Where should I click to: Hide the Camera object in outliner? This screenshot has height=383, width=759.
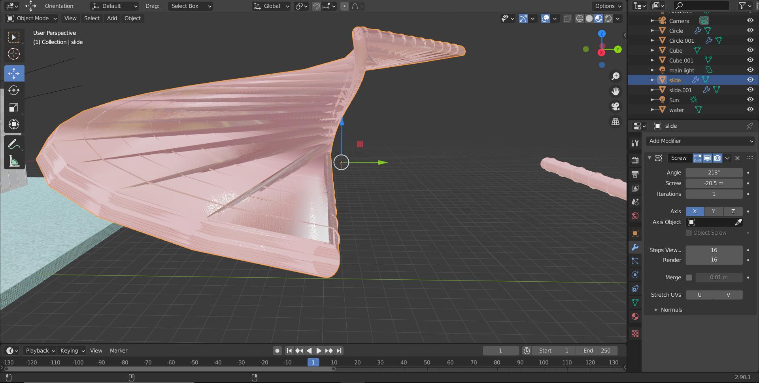pyautogui.click(x=750, y=21)
